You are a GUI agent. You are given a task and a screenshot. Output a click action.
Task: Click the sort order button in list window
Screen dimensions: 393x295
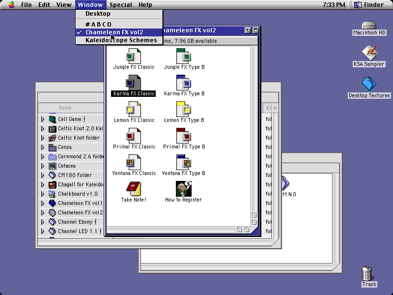[x=275, y=108]
